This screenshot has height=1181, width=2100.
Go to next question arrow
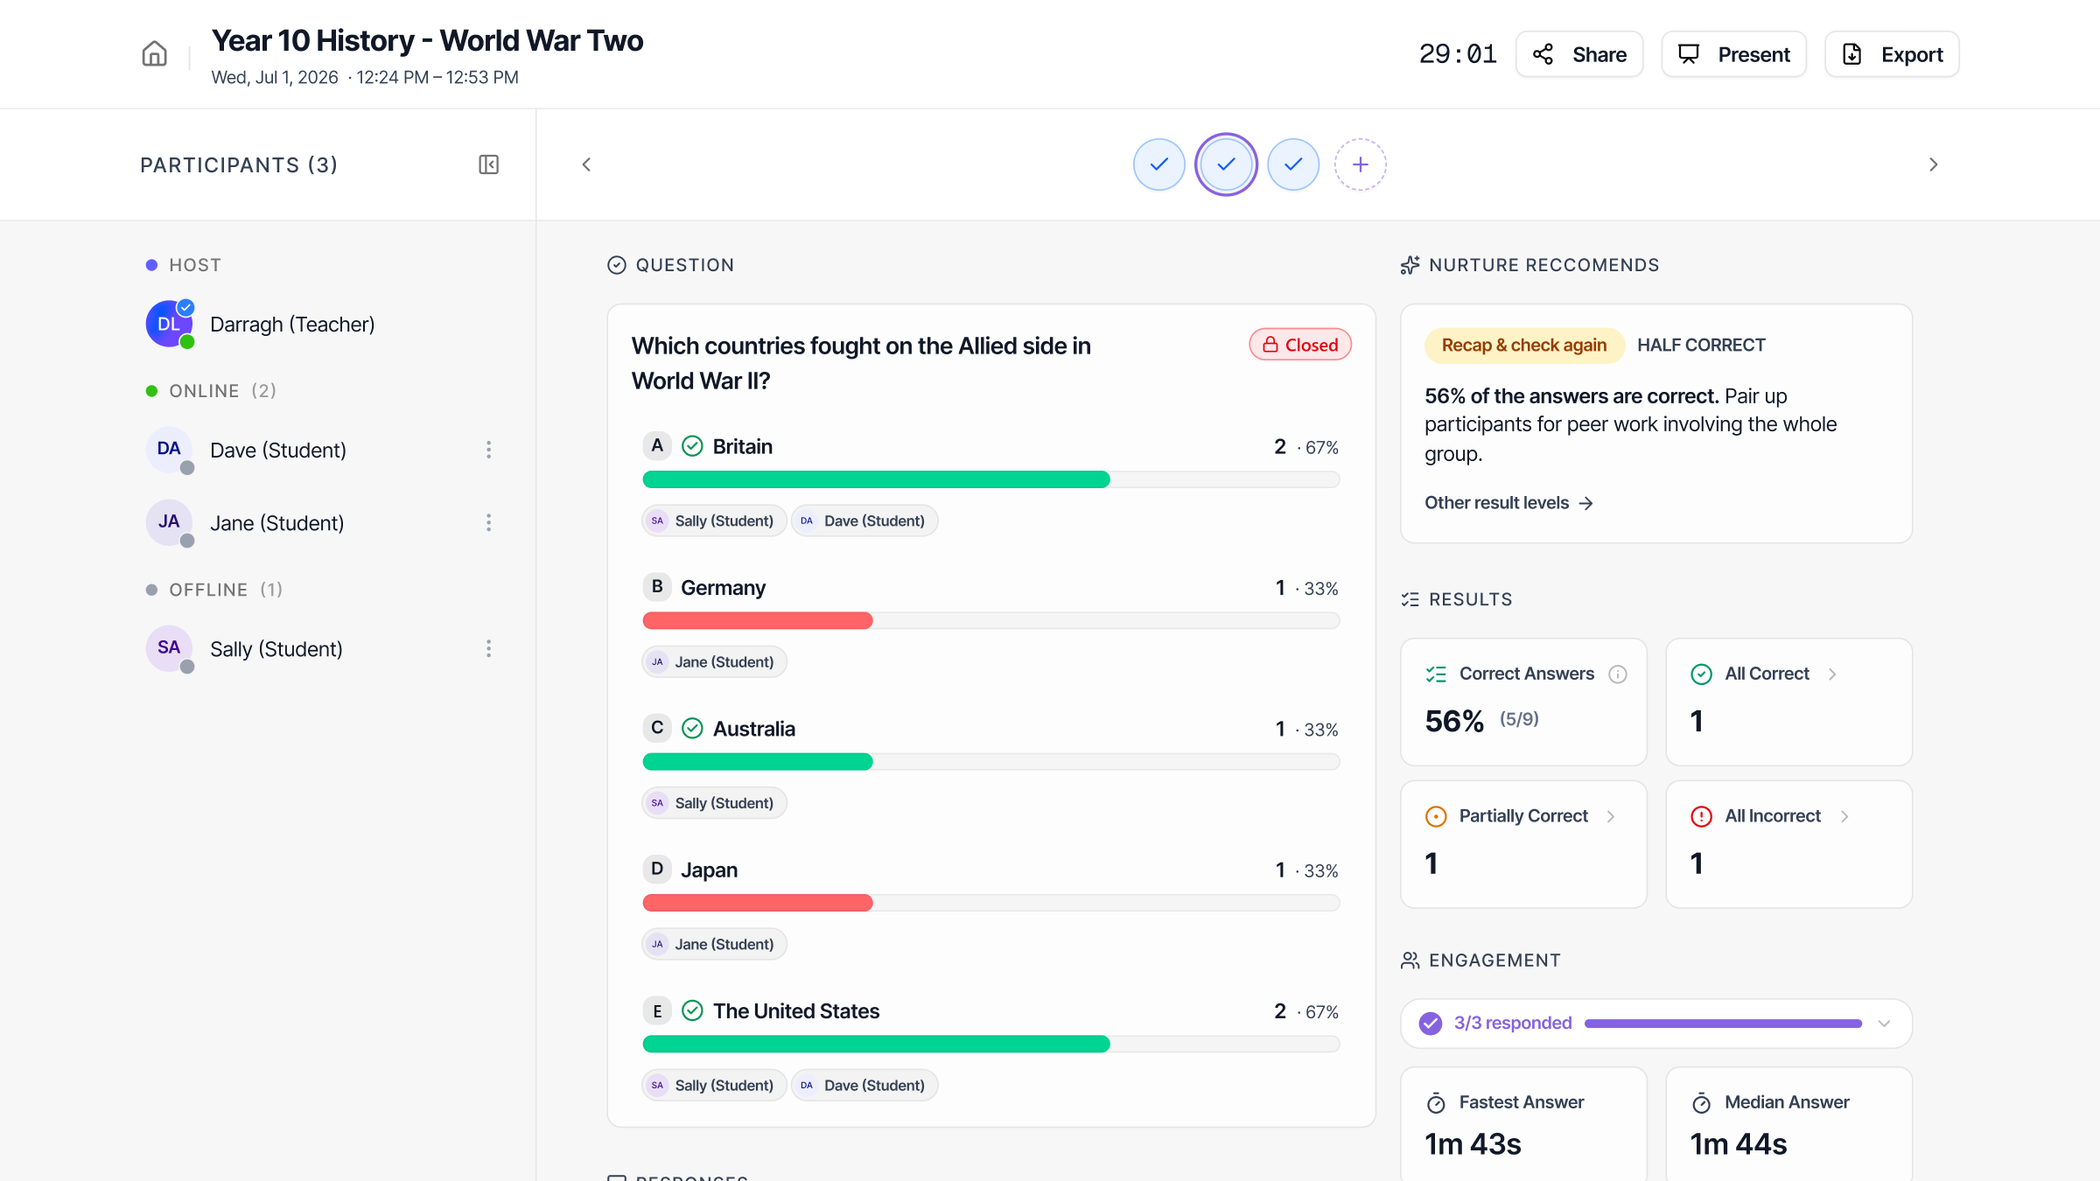click(x=1934, y=164)
